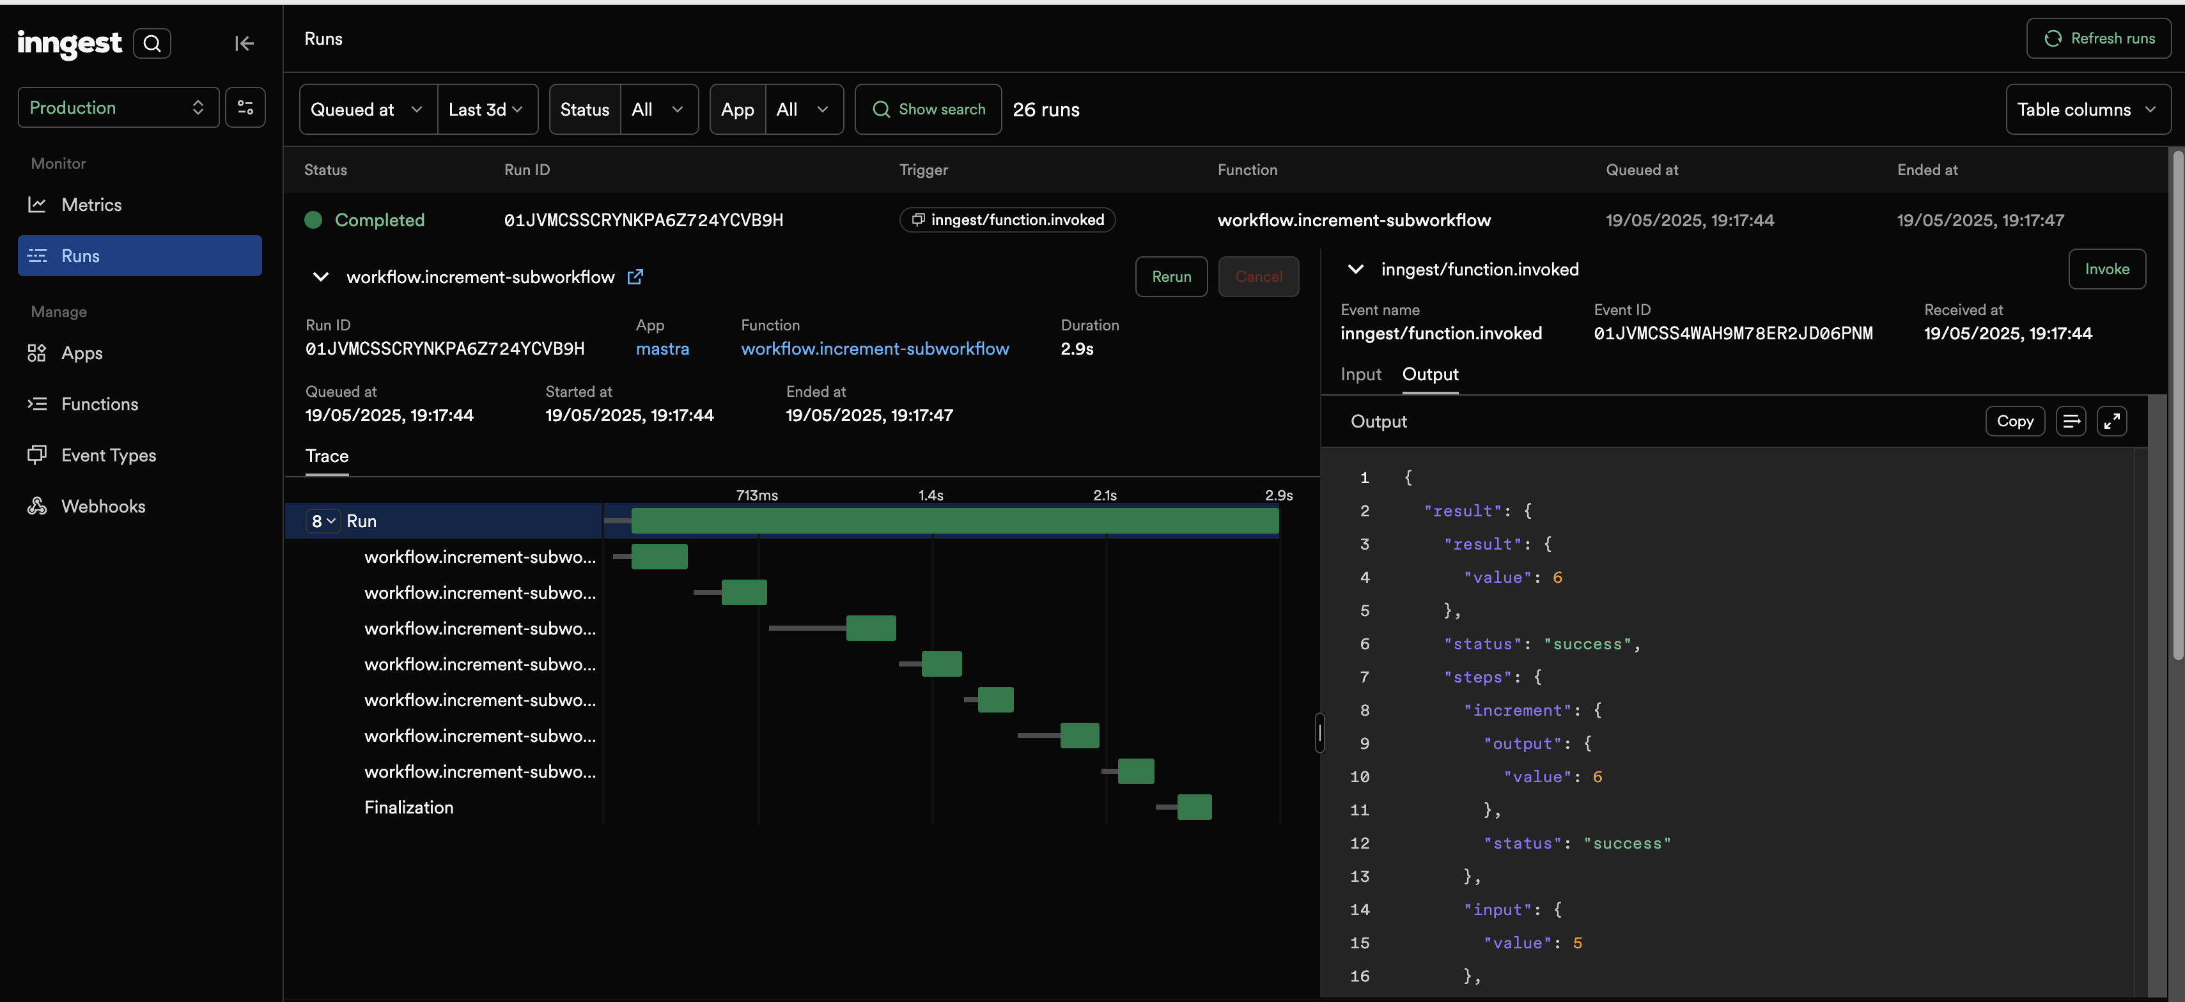Open the function in new tab icon

tap(634, 277)
